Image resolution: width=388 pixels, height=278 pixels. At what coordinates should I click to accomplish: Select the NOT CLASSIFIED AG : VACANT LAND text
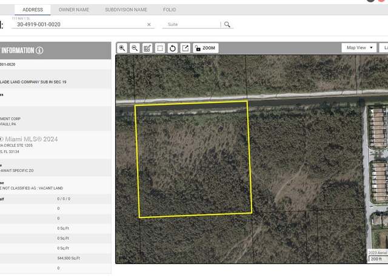[x=33, y=188]
